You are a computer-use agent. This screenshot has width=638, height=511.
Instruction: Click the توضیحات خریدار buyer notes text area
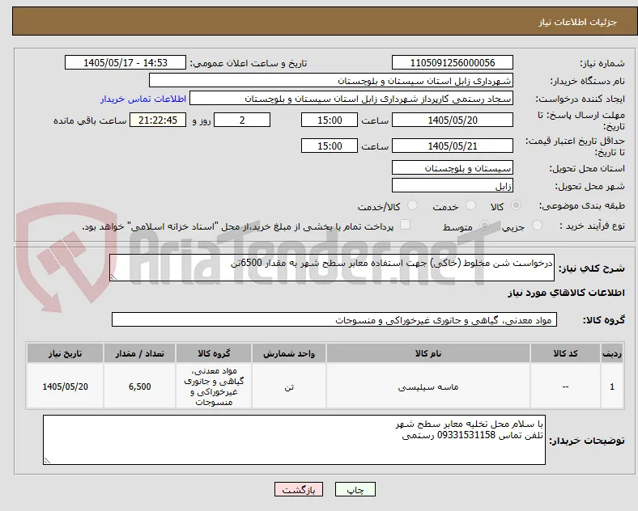pos(294,440)
